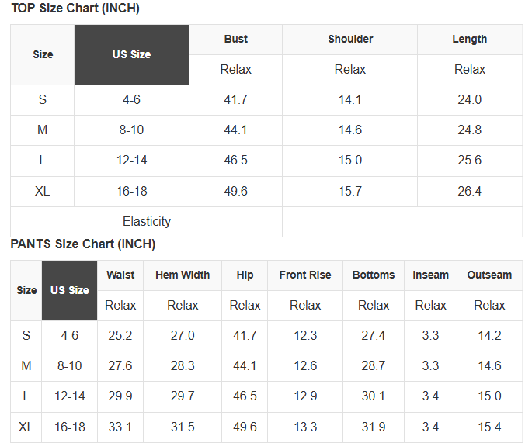Click the PANTS Size Chart (INCH) heading

pos(83,244)
